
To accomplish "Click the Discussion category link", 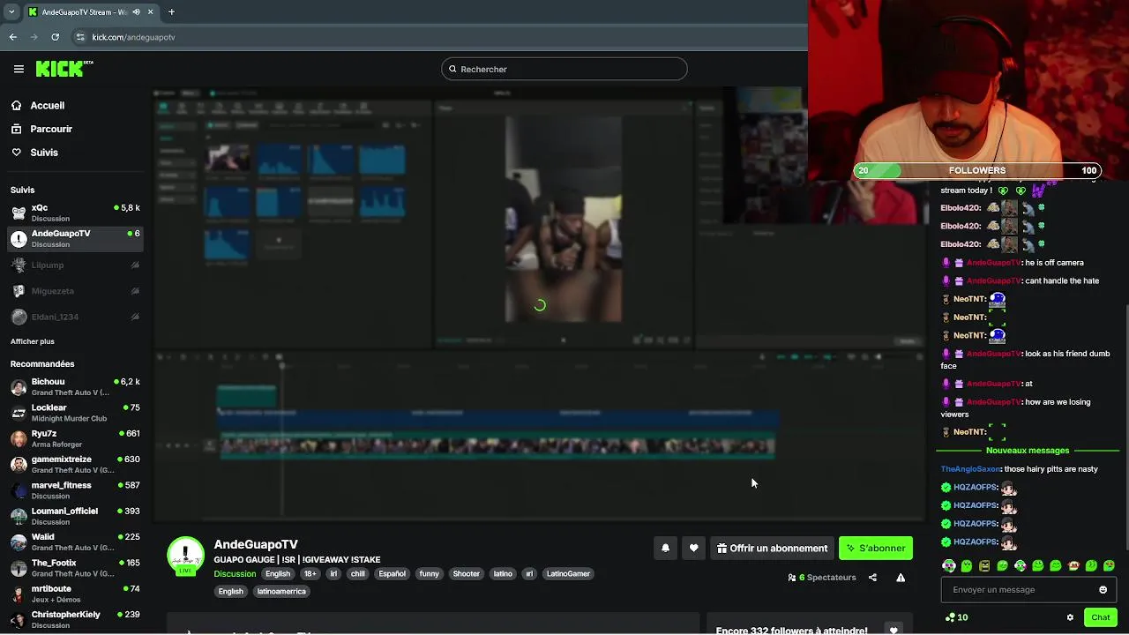I will pyautogui.click(x=235, y=574).
